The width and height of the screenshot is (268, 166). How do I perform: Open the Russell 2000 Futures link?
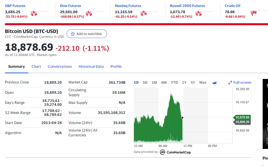point(187,6)
